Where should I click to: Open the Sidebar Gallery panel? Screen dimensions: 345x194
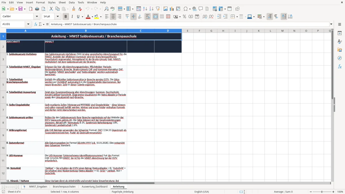coord(340,50)
